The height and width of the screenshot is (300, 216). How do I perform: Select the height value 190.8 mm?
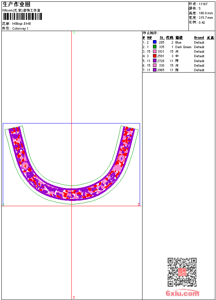point(206,13)
